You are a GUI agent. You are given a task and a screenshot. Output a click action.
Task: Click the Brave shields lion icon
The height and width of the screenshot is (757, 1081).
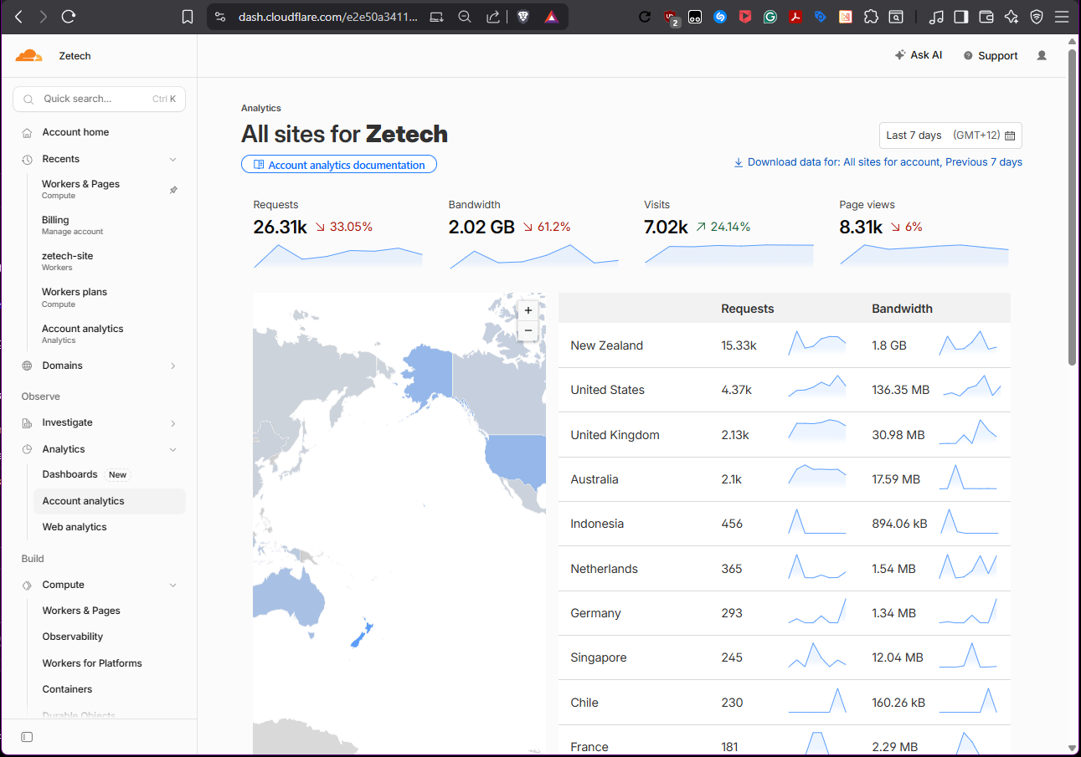(523, 17)
